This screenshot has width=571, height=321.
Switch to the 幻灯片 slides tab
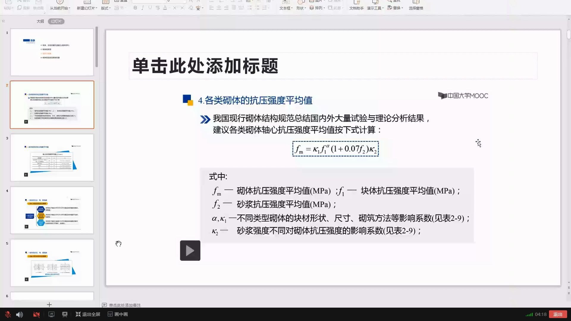pos(56,21)
